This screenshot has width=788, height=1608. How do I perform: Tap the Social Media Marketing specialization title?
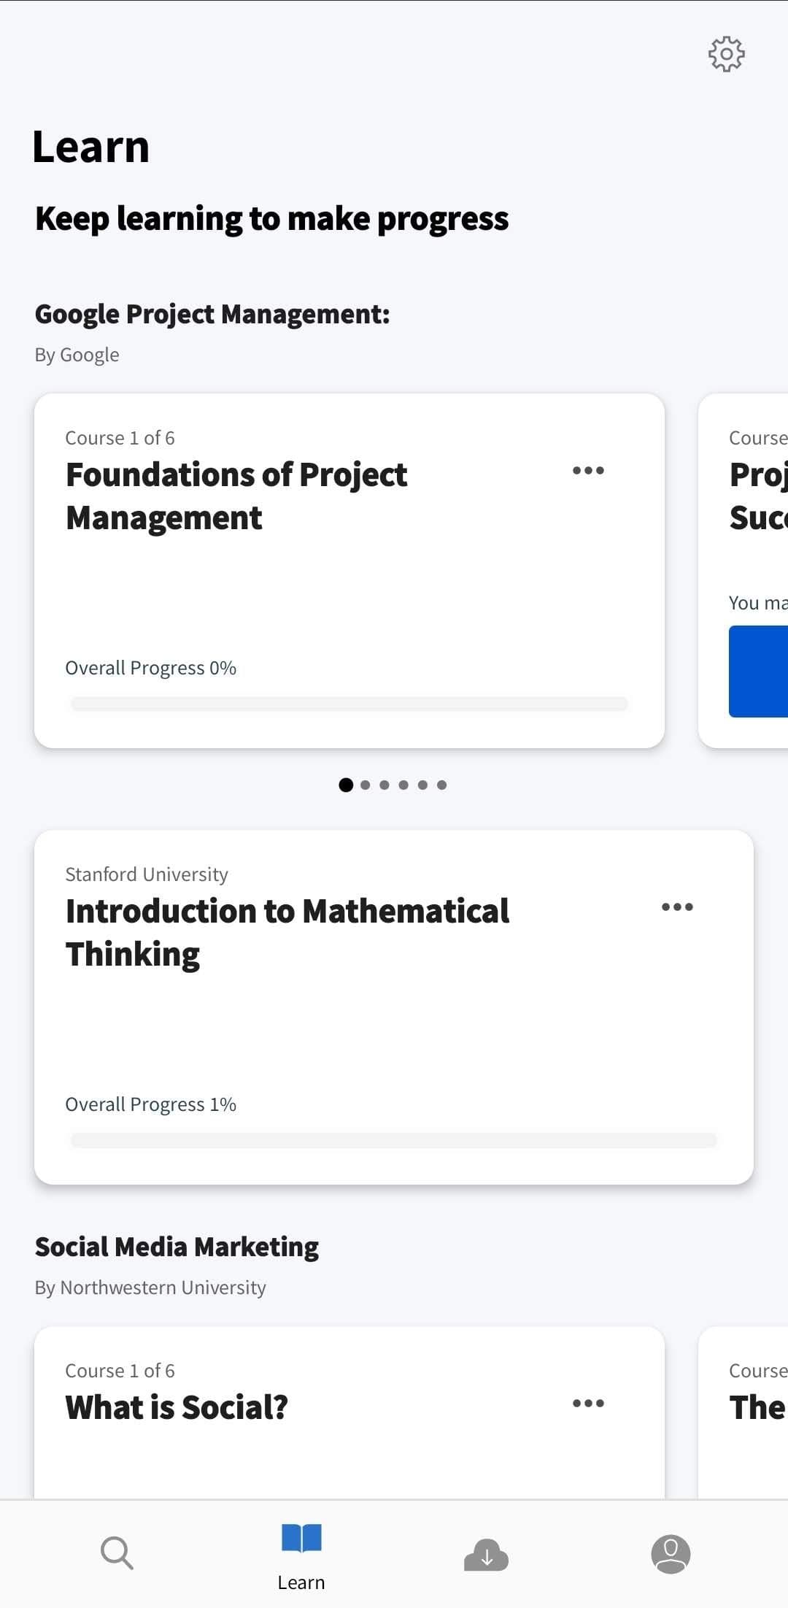pos(177,1246)
